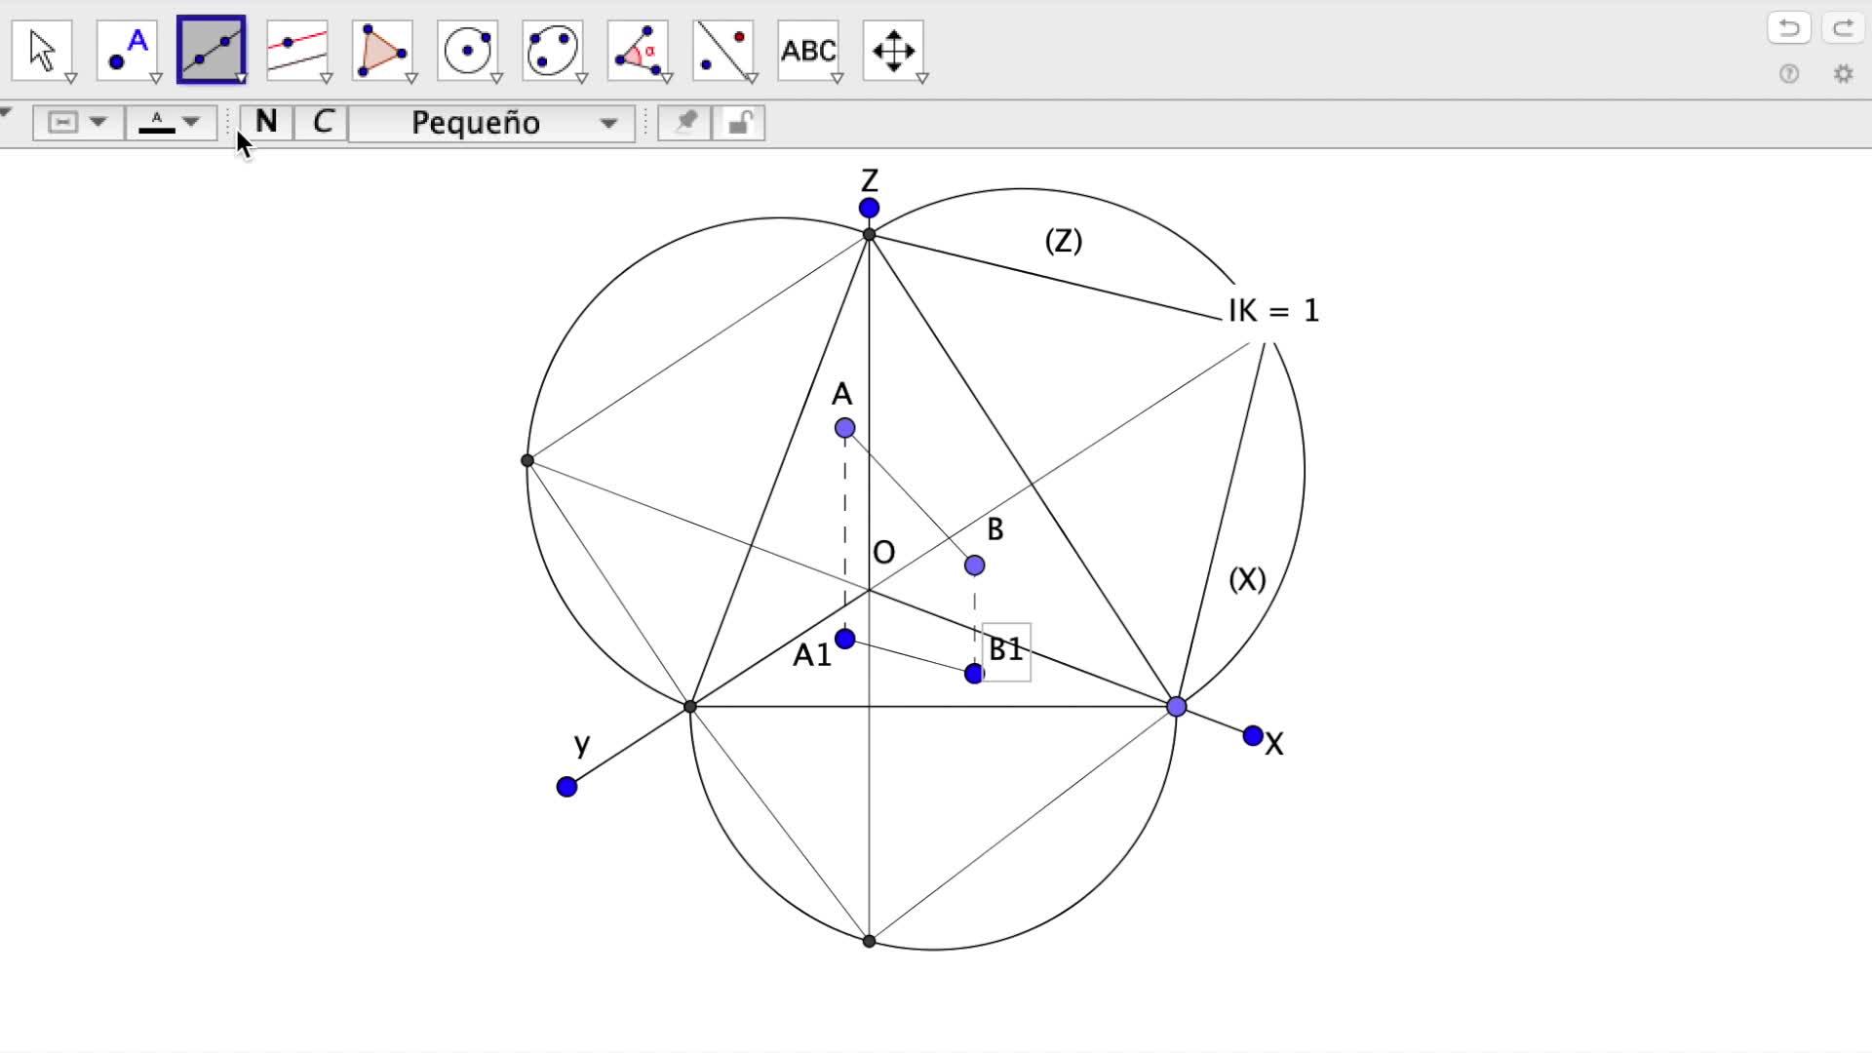Select the New Point tool
Image resolution: width=1872 pixels, height=1053 pixels.
[x=127, y=50]
